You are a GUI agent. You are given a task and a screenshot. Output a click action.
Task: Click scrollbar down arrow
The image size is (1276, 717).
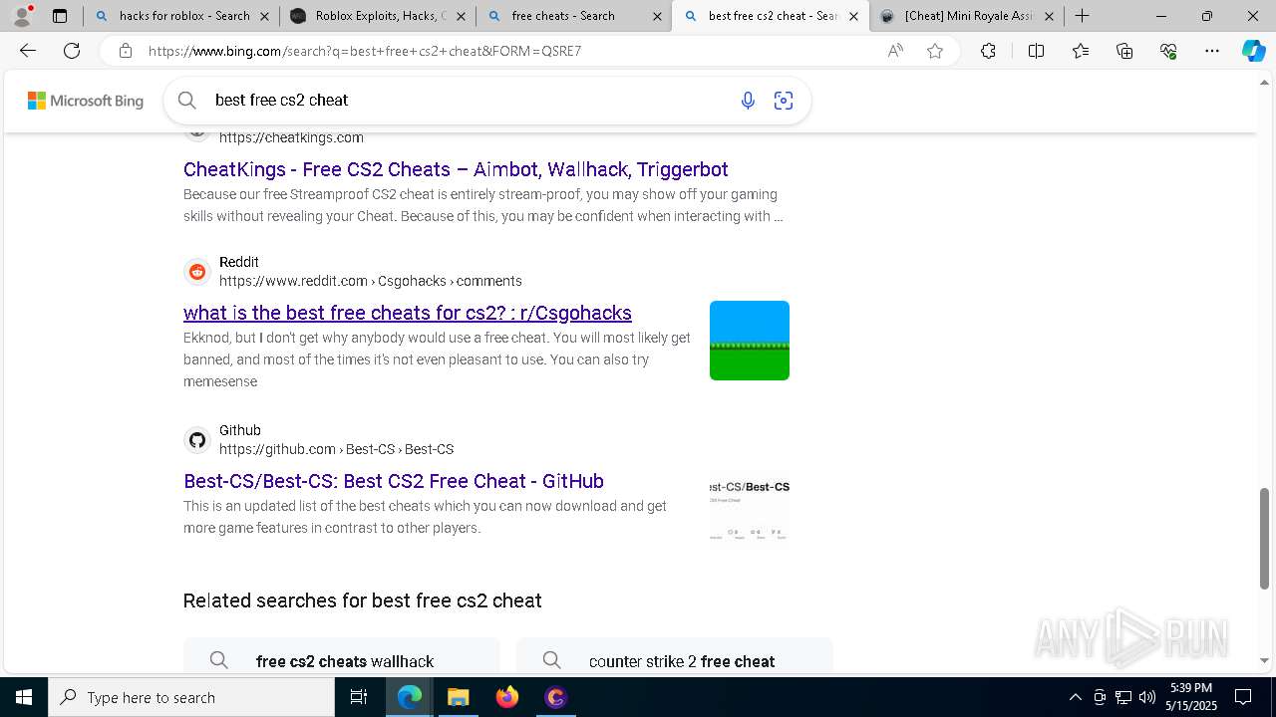coord(1265,660)
